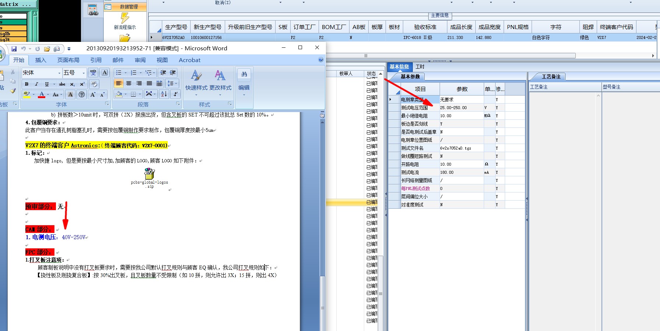The height and width of the screenshot is (331, 660).
Task: Clear formatting with eraser icon
Action: point(94,84)
